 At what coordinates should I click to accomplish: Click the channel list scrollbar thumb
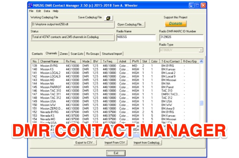(201, 103)
